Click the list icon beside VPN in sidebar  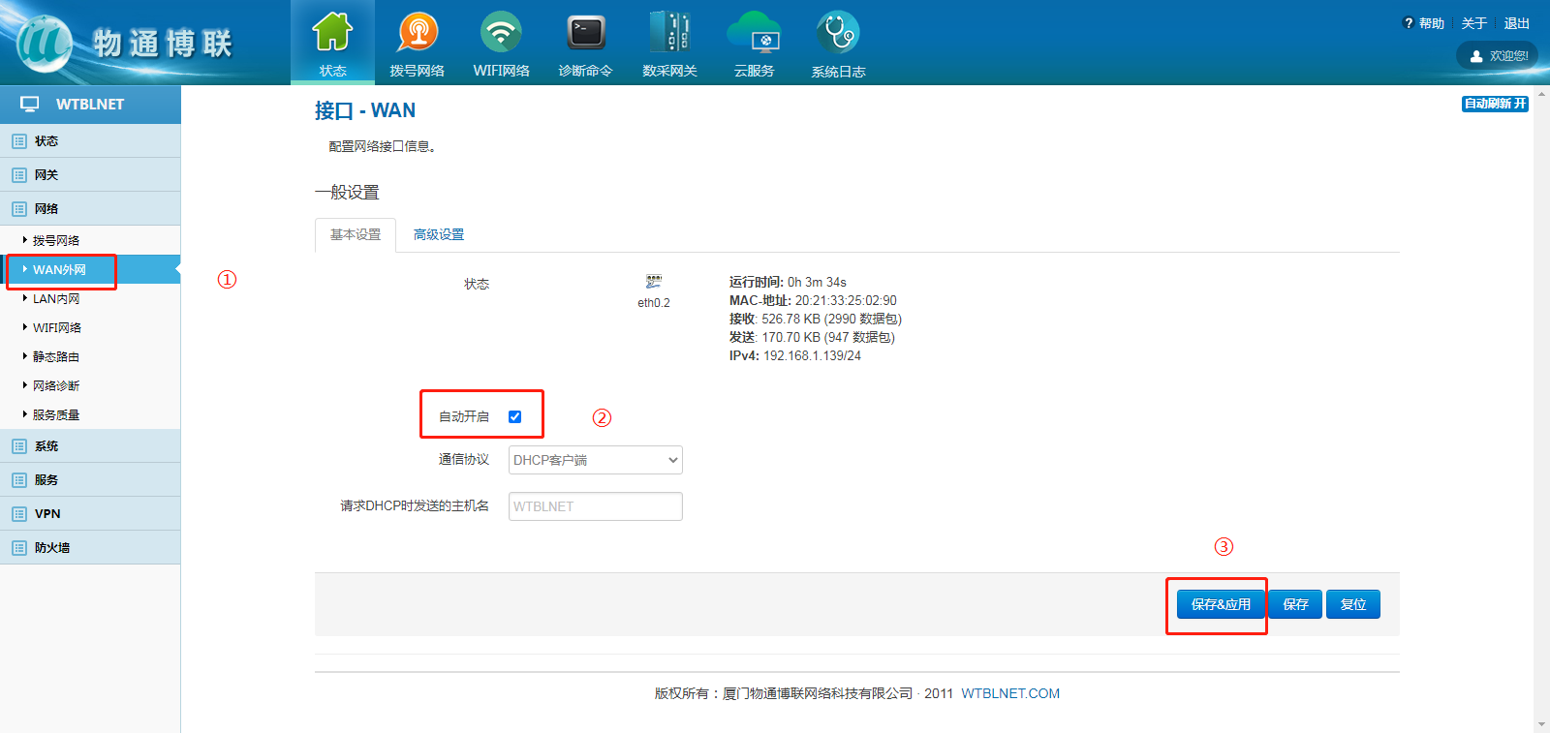[x=19, y=514]
